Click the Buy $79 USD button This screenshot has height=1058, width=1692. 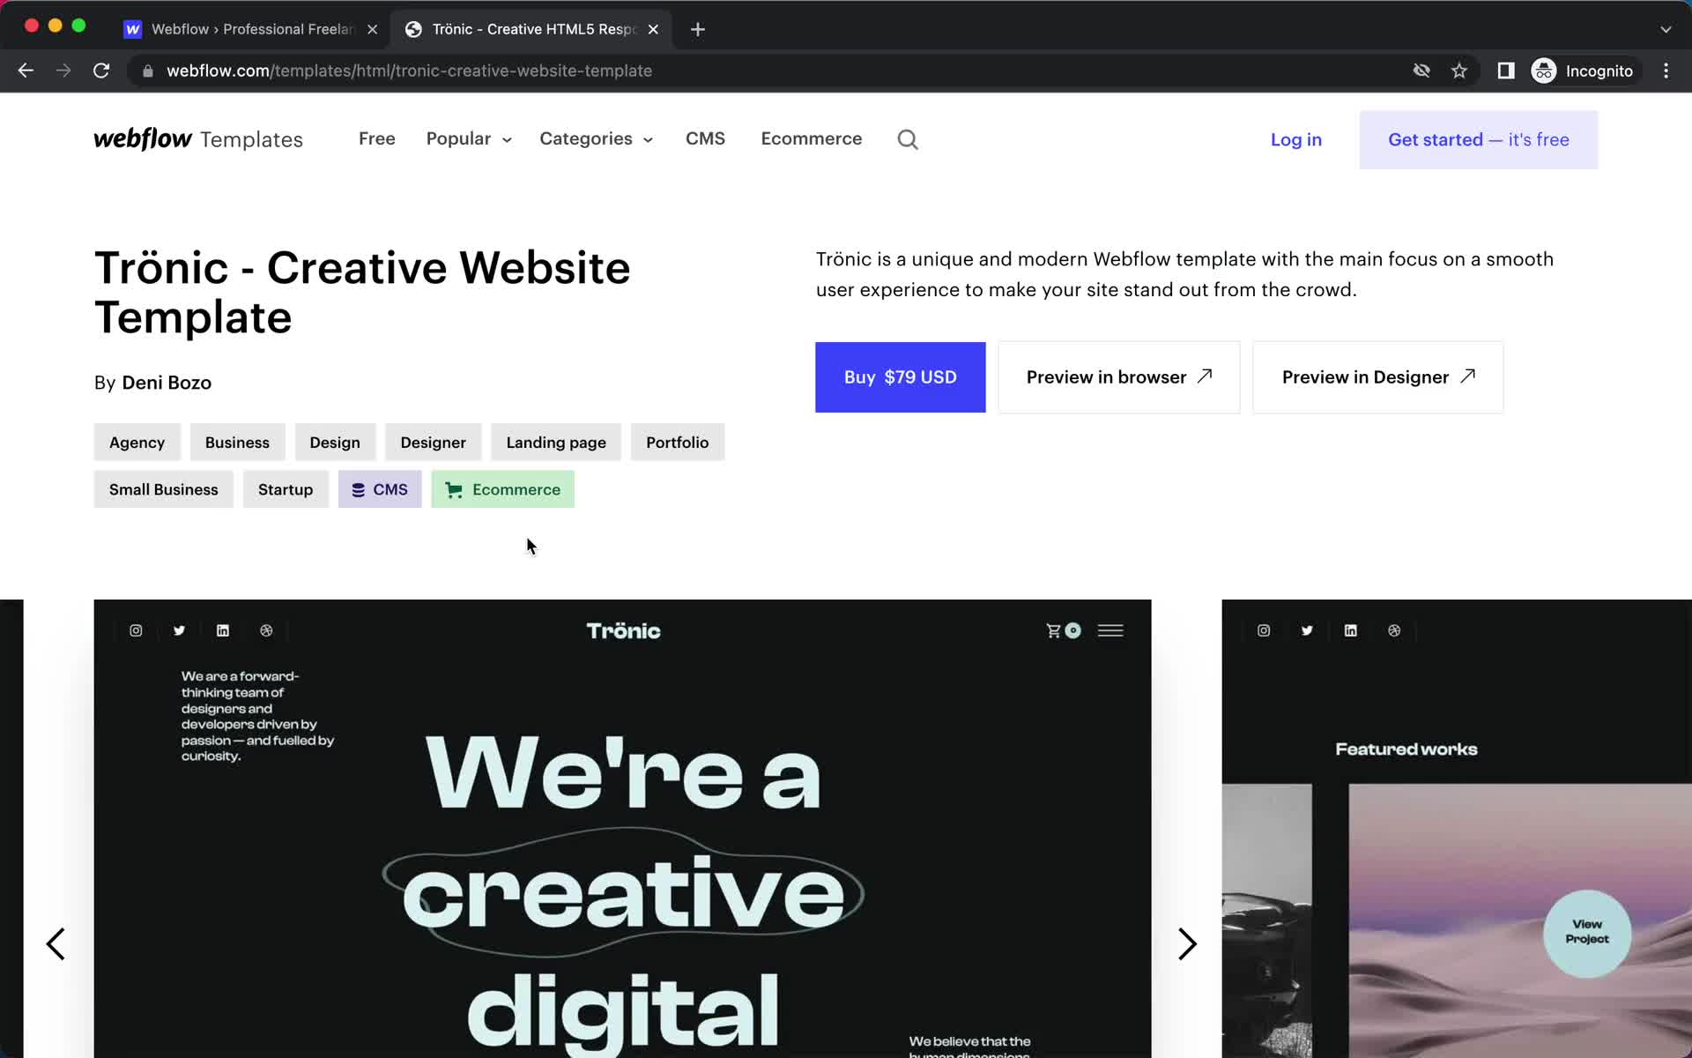(x=902, y=376)
